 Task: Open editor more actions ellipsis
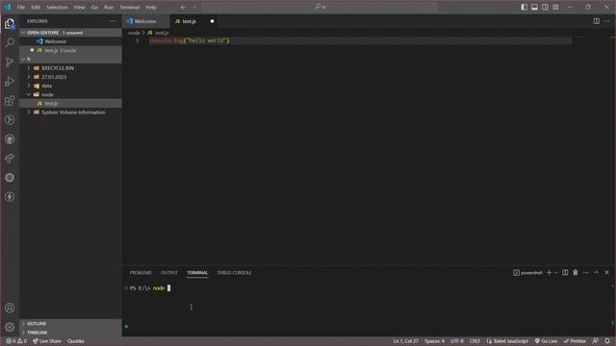click(x=607, y=21)
